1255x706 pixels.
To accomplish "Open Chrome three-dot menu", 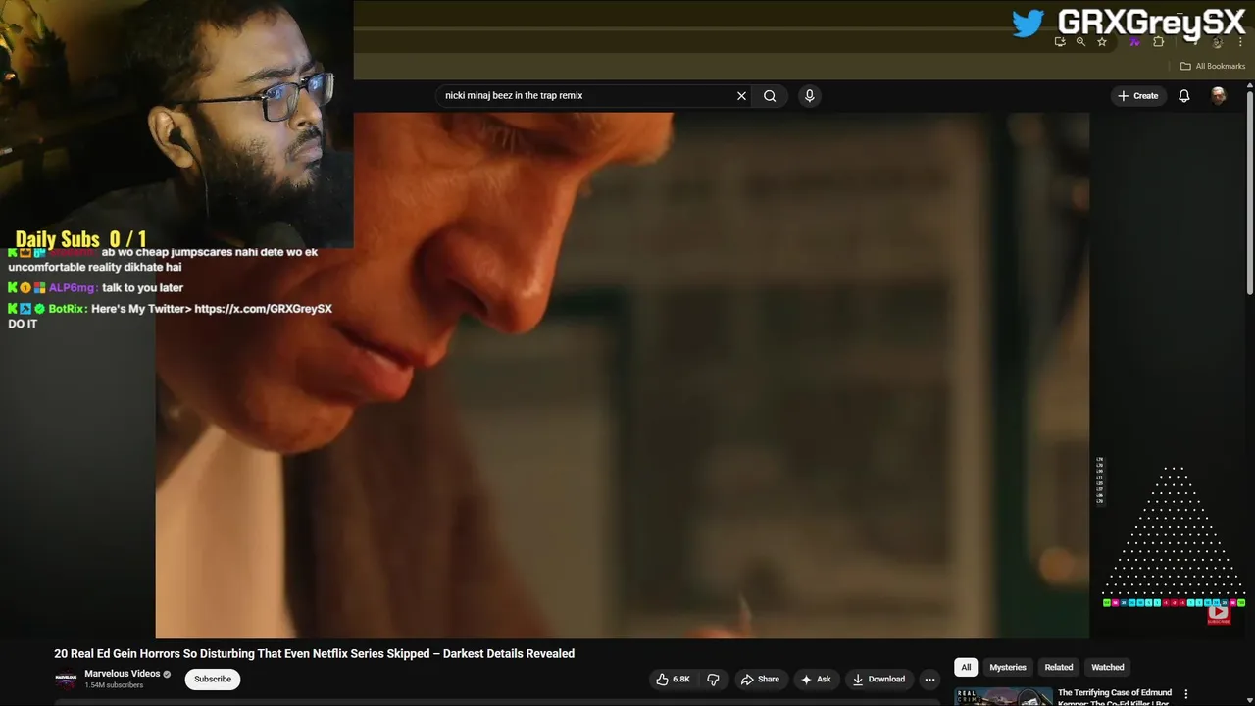I will (1240, 42).
